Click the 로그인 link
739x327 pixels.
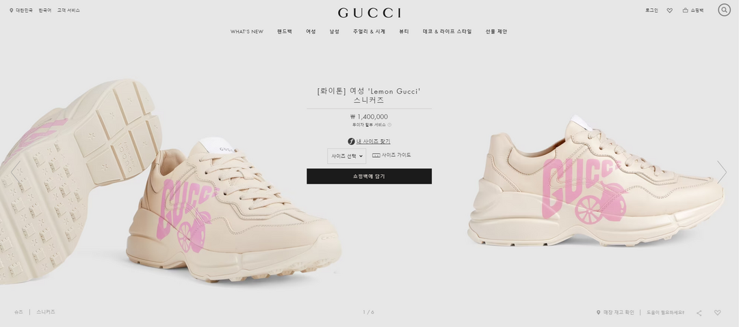click(x=652, y=10)
